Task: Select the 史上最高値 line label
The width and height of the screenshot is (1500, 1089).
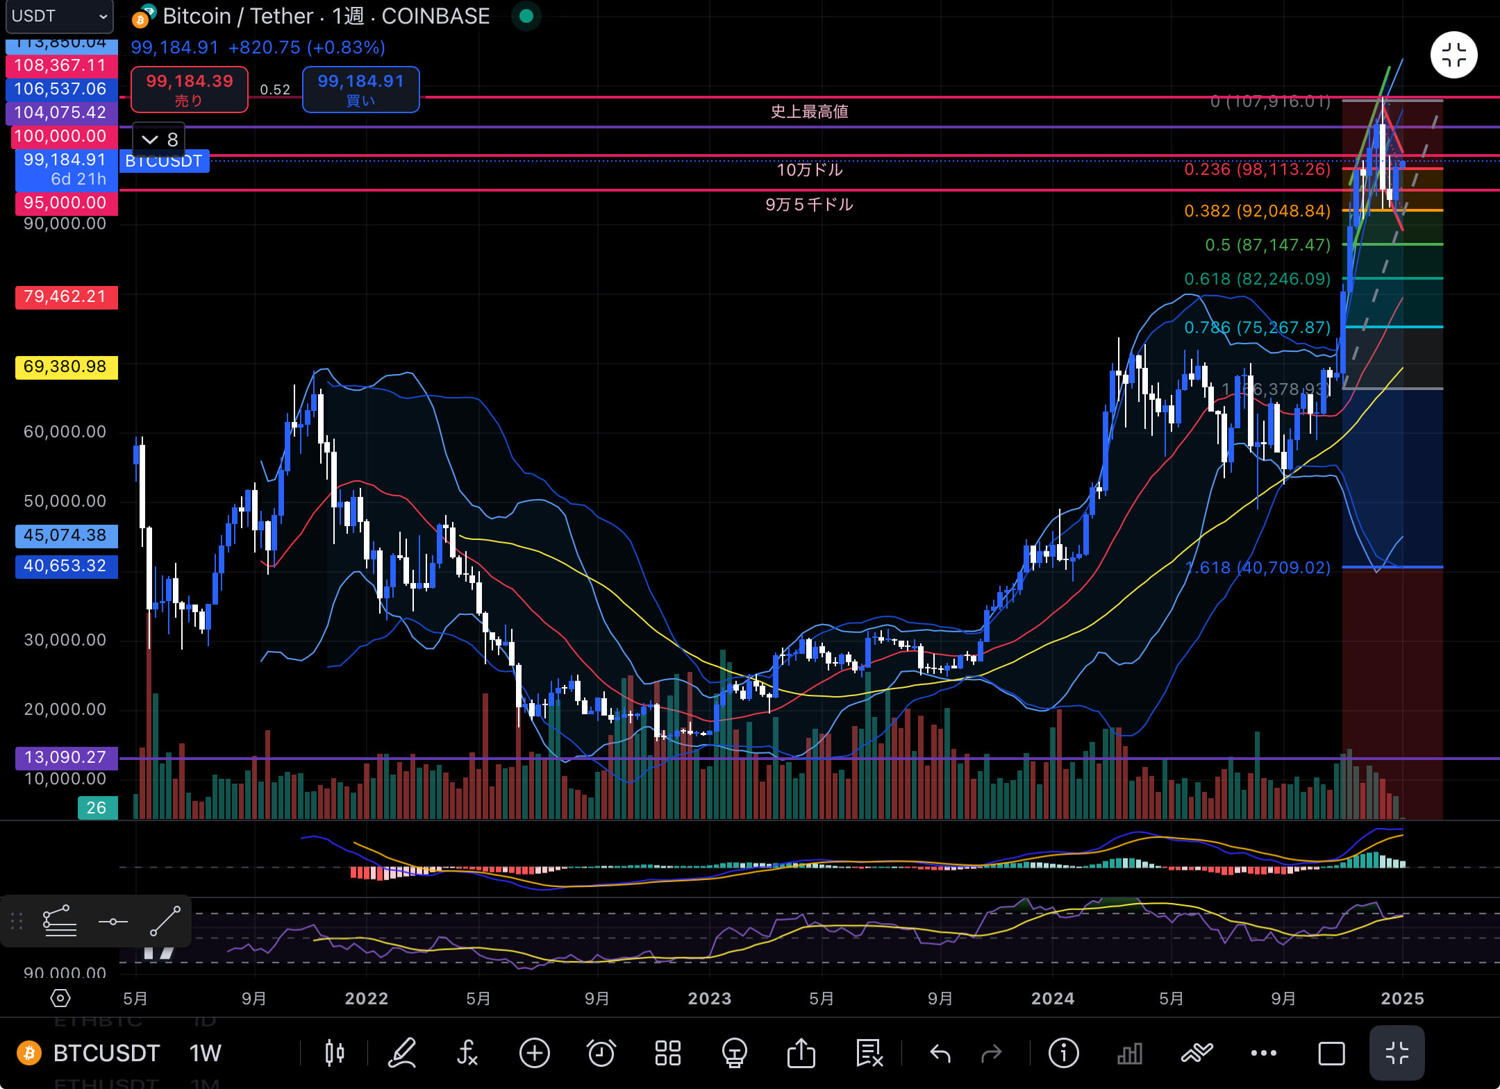Action: (x=809, y=112)
